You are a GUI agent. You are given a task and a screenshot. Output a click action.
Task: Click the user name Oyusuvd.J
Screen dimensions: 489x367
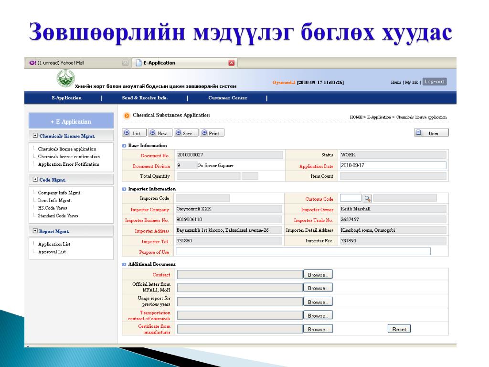[x=284, y=83]
